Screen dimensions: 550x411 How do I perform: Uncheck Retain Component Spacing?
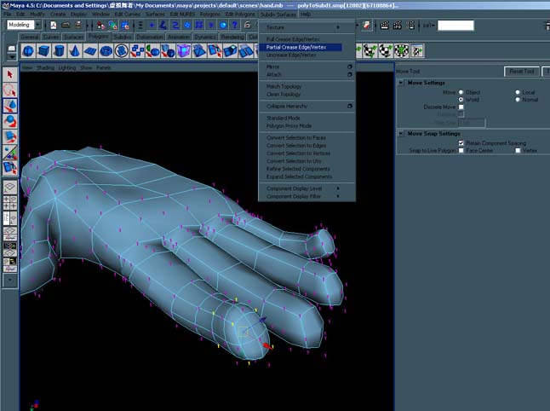461,142
